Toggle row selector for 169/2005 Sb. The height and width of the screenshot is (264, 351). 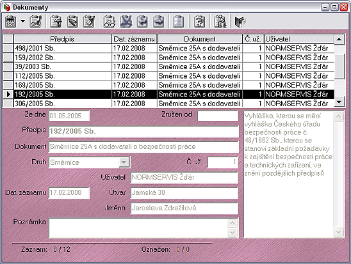8,85
